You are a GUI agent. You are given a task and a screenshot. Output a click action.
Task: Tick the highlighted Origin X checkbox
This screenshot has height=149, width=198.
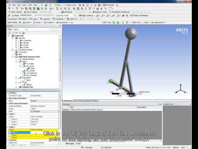(10, 132)
